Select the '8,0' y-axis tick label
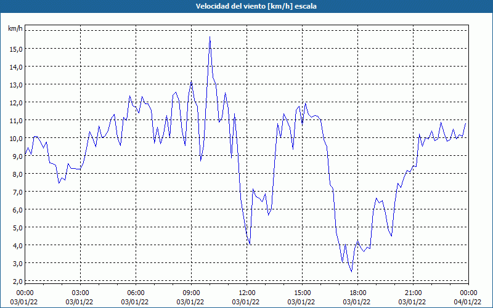The height and width of the screenshot is (308, 493). (x=17, y=174)
